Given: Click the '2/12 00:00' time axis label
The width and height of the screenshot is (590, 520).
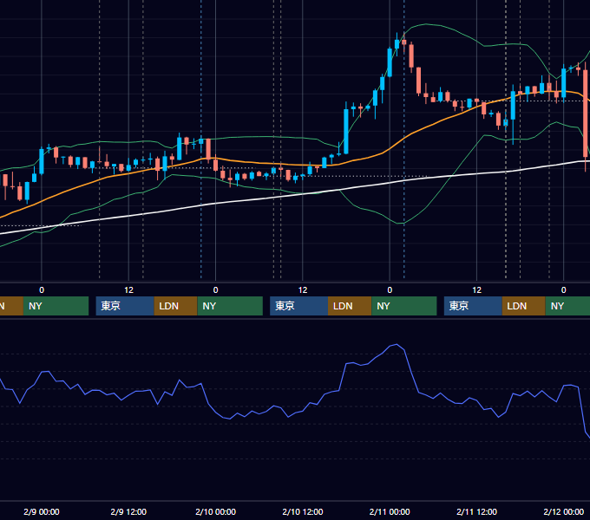Looking at the screenshot, I should 564,511.
